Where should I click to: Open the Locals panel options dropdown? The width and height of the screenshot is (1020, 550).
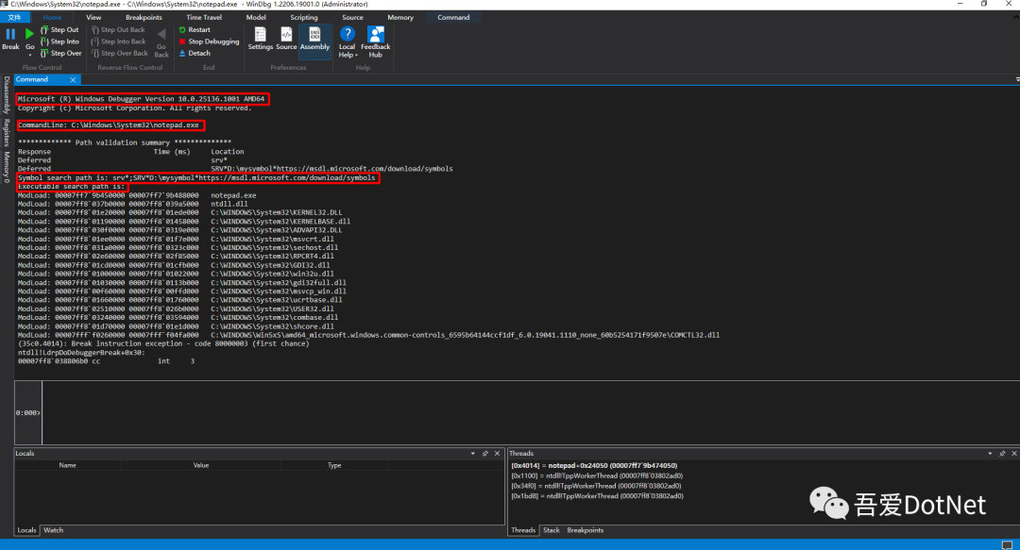coord(473,454)
